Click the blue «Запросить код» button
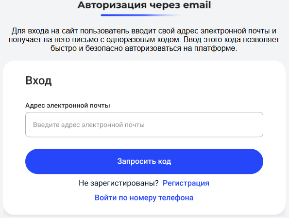Image resolution: width=289 pixels, height=218 pixels. (x=144, y=161)
